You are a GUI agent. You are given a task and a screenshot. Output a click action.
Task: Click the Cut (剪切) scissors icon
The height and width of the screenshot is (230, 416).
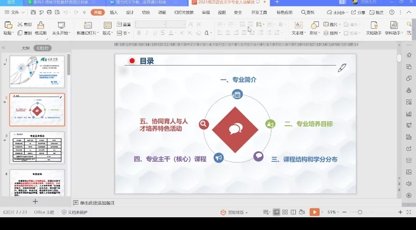click(20, 25)
